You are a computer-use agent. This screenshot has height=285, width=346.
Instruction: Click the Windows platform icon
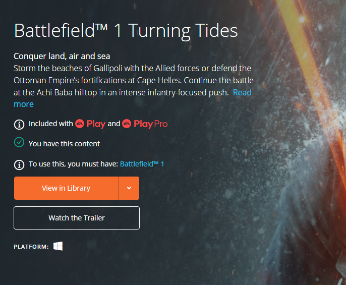click(x=58, y=246)
